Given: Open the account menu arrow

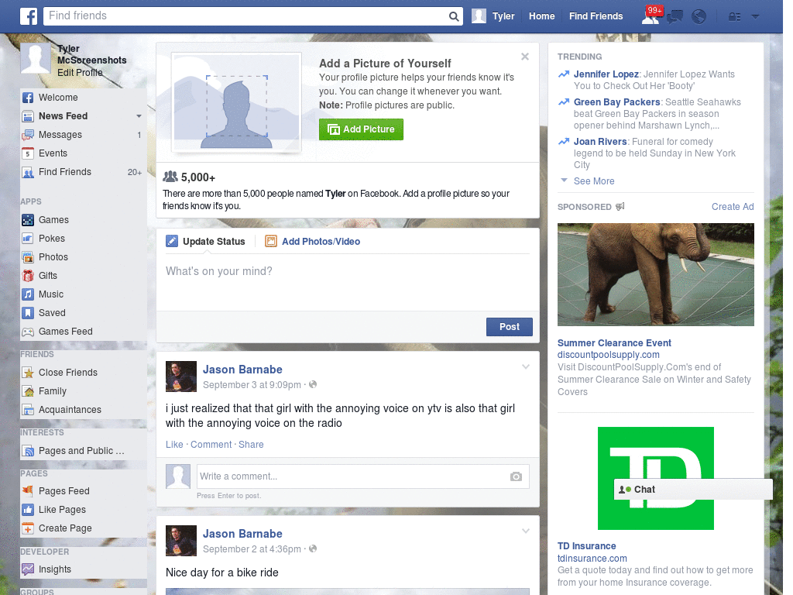Looking at the screenshot, I should [755, 17].
